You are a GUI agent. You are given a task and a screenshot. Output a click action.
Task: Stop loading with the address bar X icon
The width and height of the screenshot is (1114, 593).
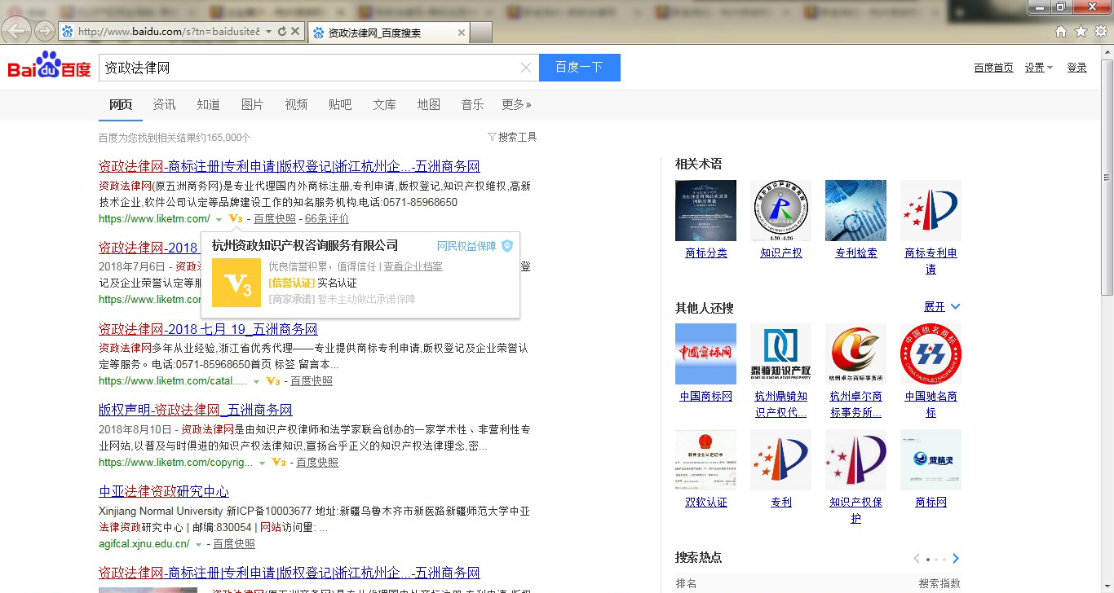tap(295, 32)
